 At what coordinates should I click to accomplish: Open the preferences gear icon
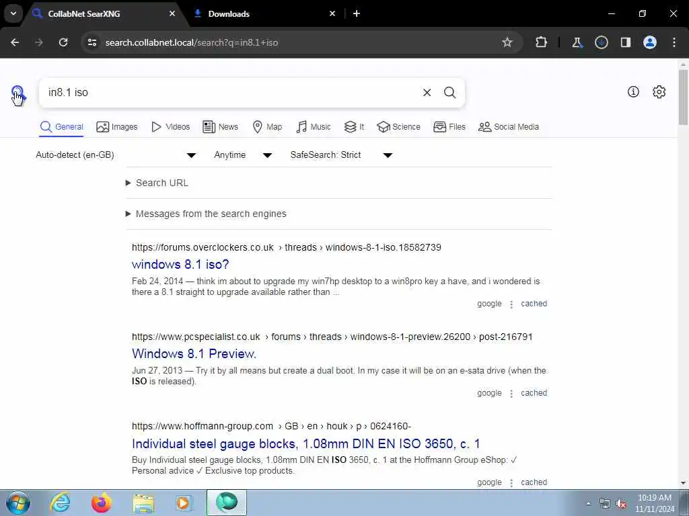click(x=659, y=91)
